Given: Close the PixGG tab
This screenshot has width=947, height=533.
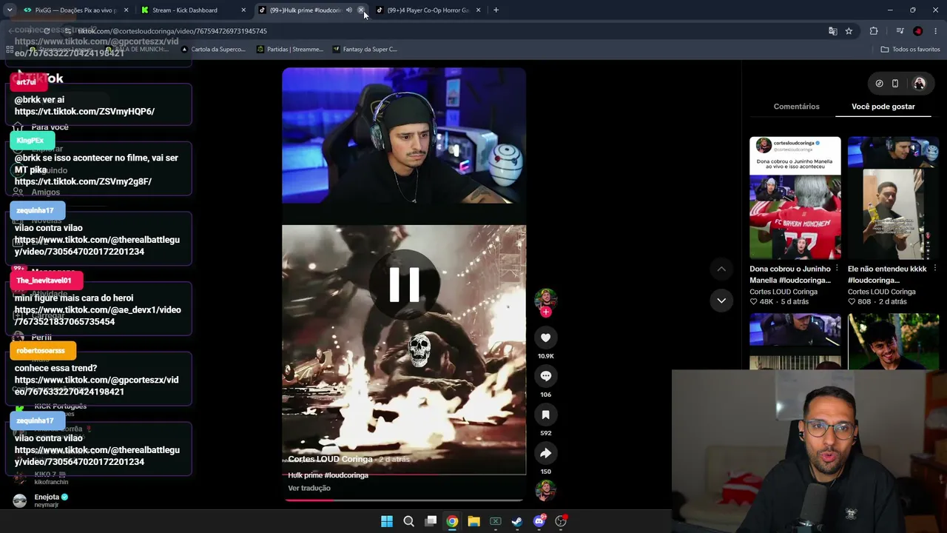Looking at the screenshot, I should point(126,10).
